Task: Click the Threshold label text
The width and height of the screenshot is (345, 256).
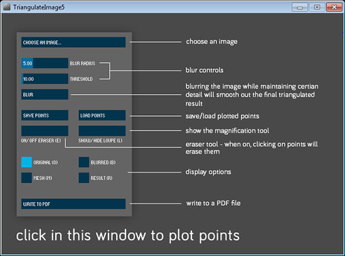Action: coord(81,79)
